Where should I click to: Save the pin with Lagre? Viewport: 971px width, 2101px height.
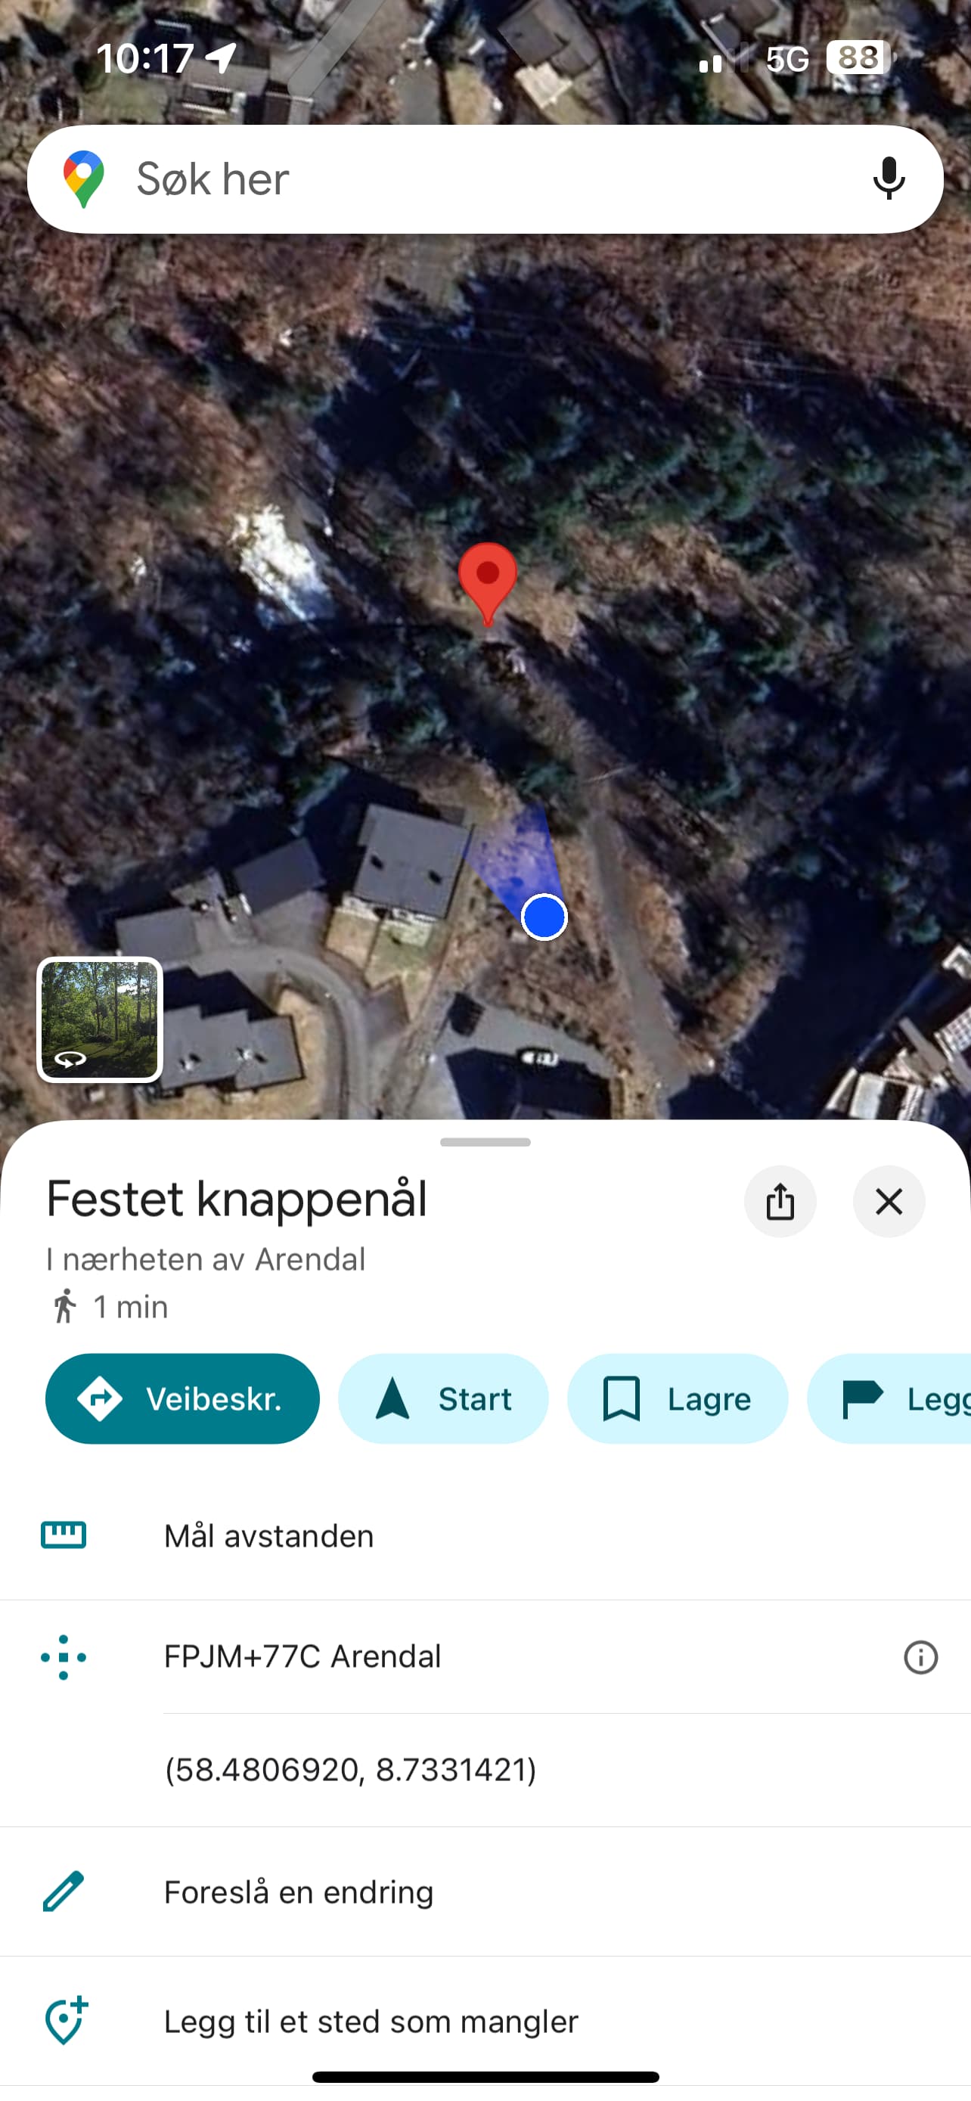[678, 1398]
